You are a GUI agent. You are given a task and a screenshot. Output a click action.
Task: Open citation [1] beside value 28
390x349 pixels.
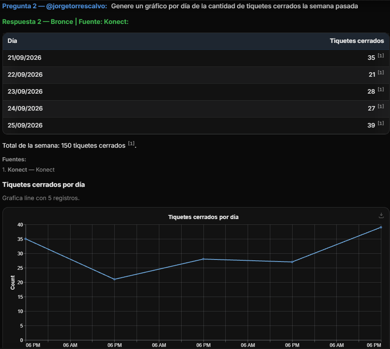(x=381, y=89)
